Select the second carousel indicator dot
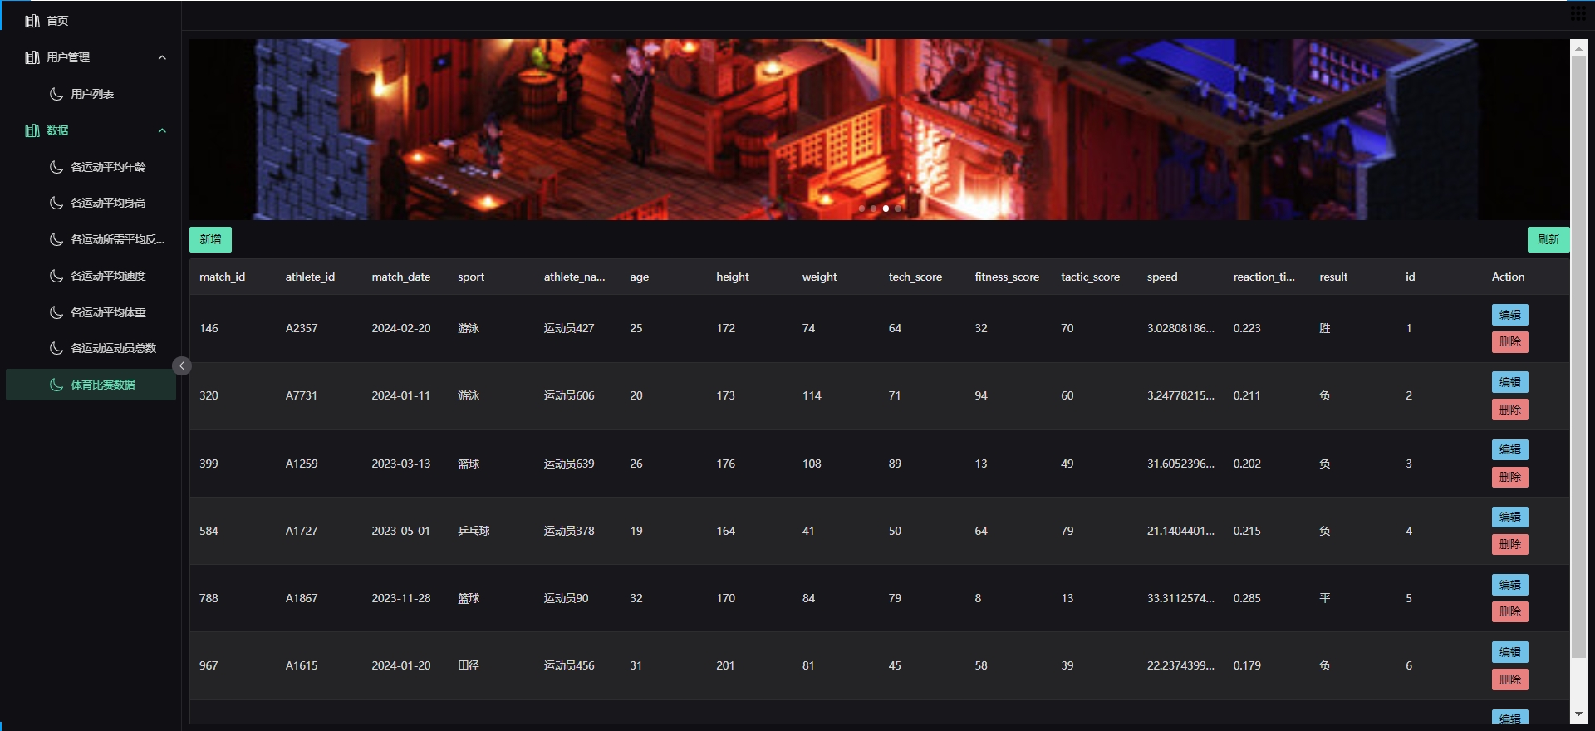 873,209
